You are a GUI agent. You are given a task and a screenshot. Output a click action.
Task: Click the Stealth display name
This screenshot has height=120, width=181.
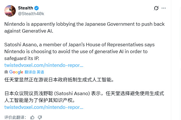(x=26, y=8)
